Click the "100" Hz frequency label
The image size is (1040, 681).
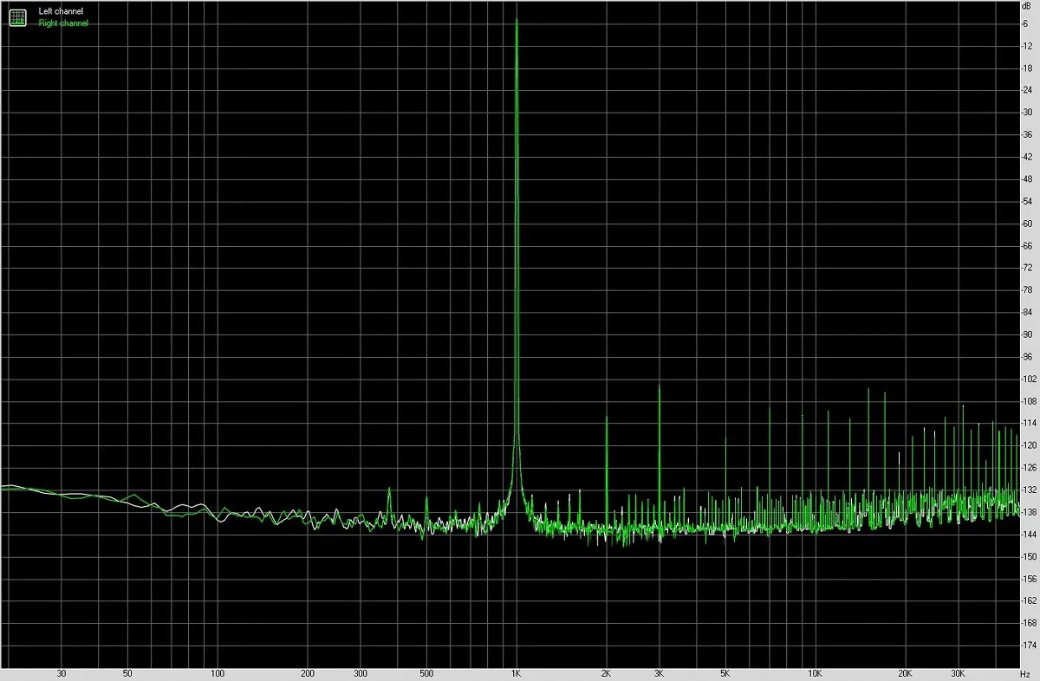click(x=218, y=672)
